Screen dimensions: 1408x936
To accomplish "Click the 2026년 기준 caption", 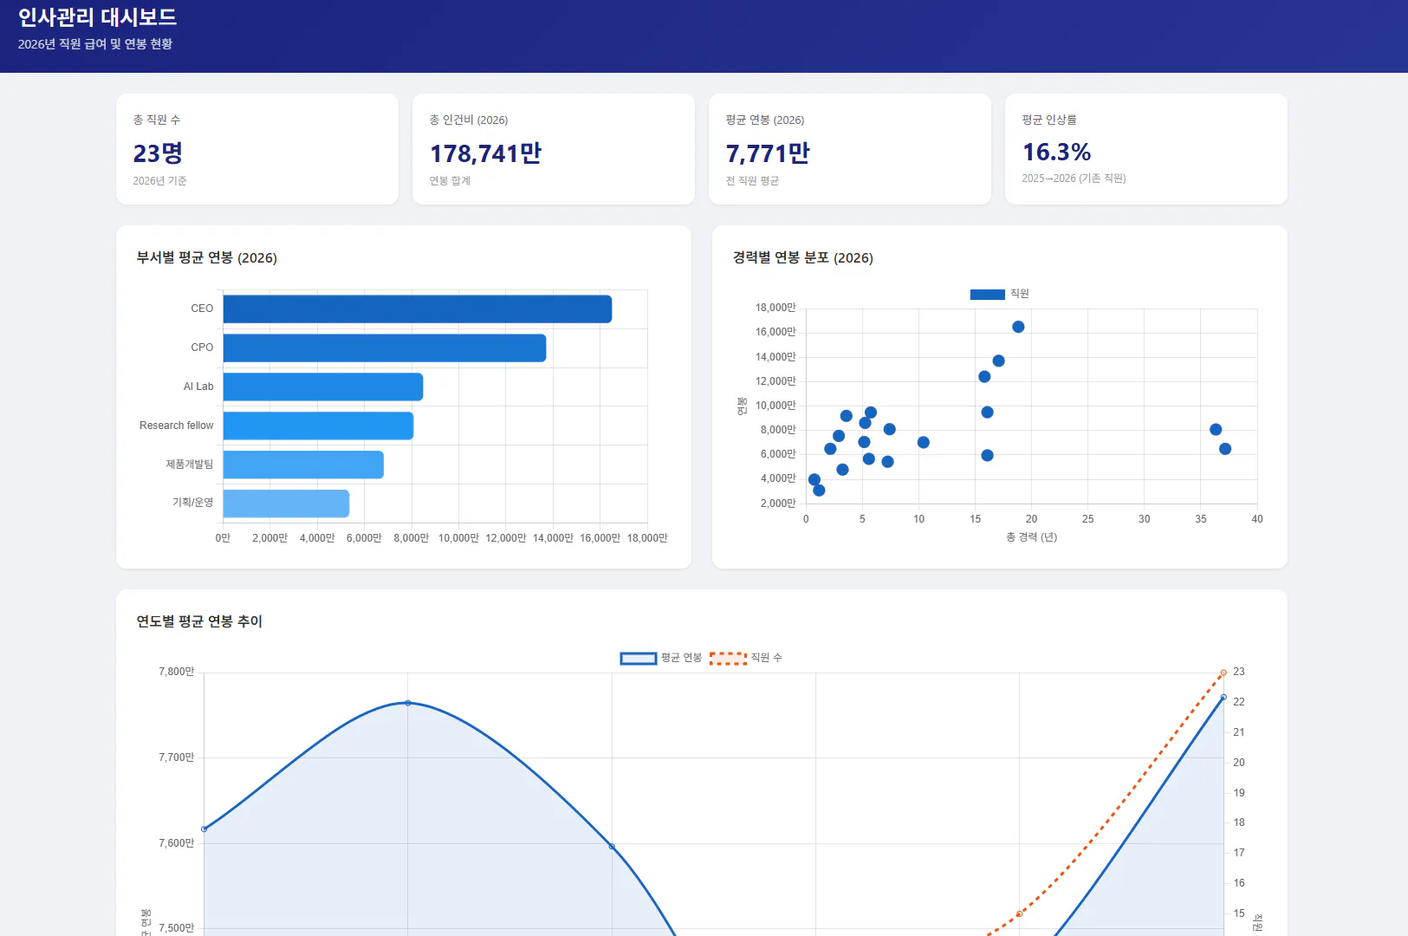I will 159,181.
